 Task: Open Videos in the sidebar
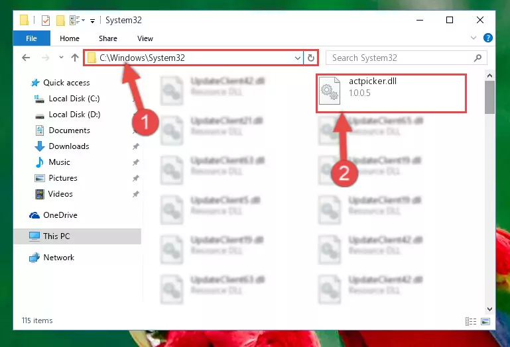pyautogui.click(x=60, y=194)
